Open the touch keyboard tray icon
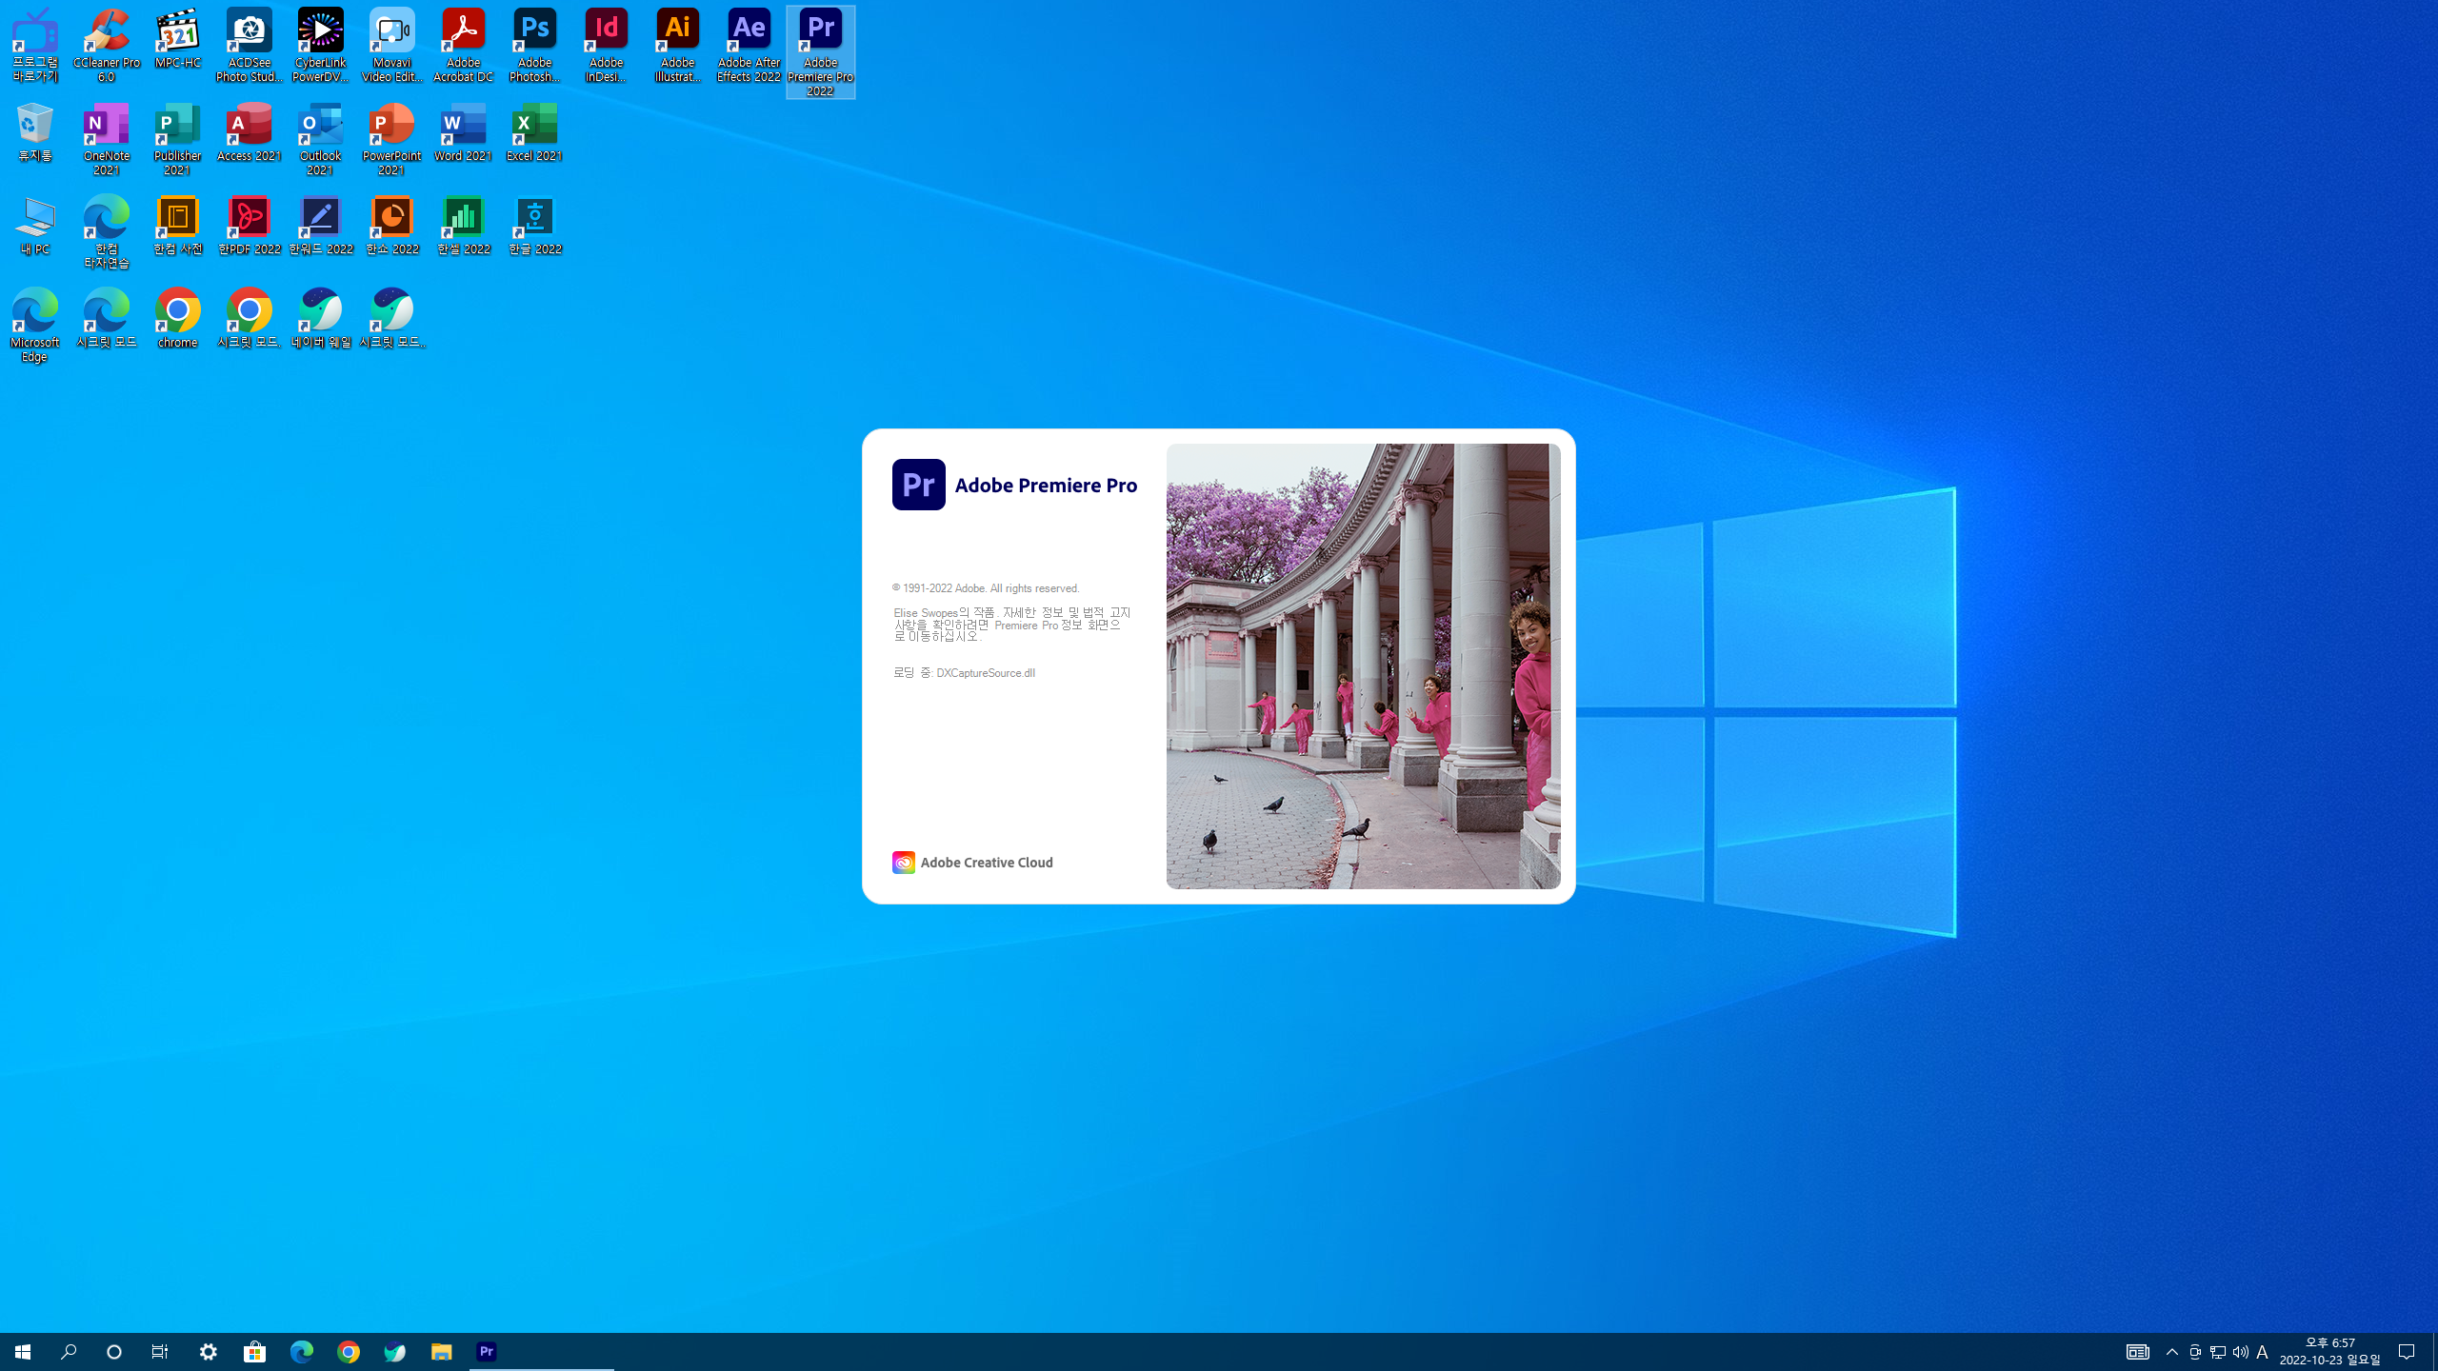This screenshot has width=2438, height=1371. (2138, 1352)
